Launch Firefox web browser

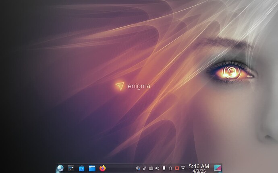[102, 168]
